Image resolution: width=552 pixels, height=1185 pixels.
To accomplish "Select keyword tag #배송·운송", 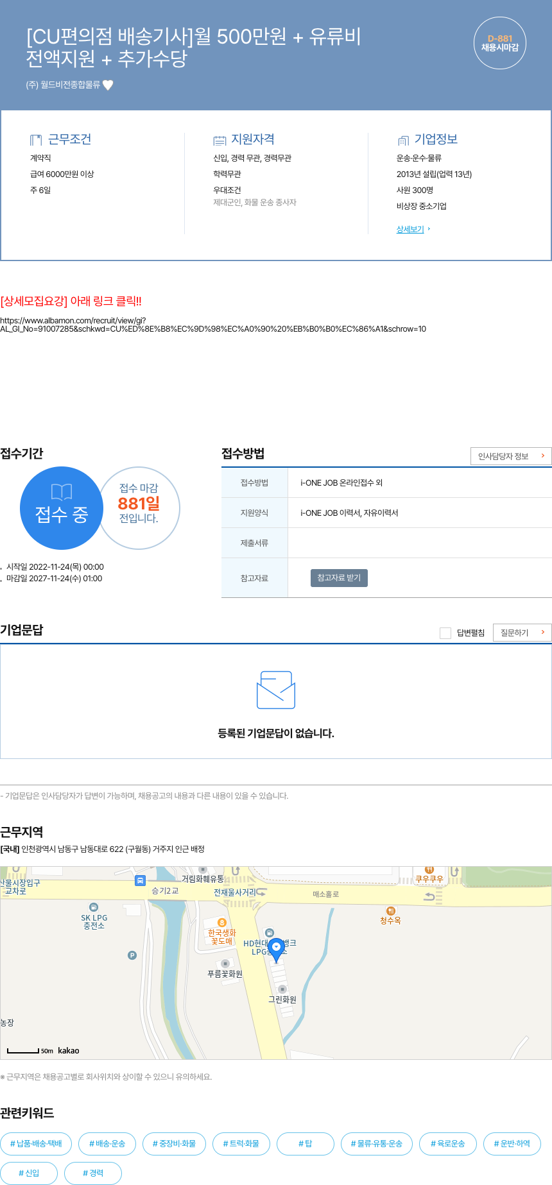I will pyautogui.click(x=107, y=1143).
